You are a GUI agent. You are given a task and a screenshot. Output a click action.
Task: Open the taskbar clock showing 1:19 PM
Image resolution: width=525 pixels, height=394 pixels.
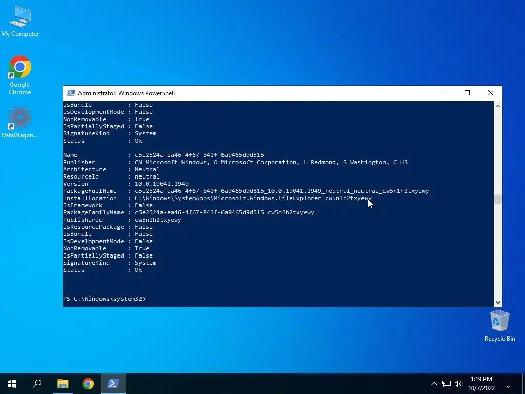pos(481,384)
